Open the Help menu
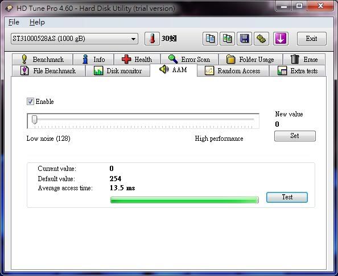The image size is (338, 276). click(37, 22)
